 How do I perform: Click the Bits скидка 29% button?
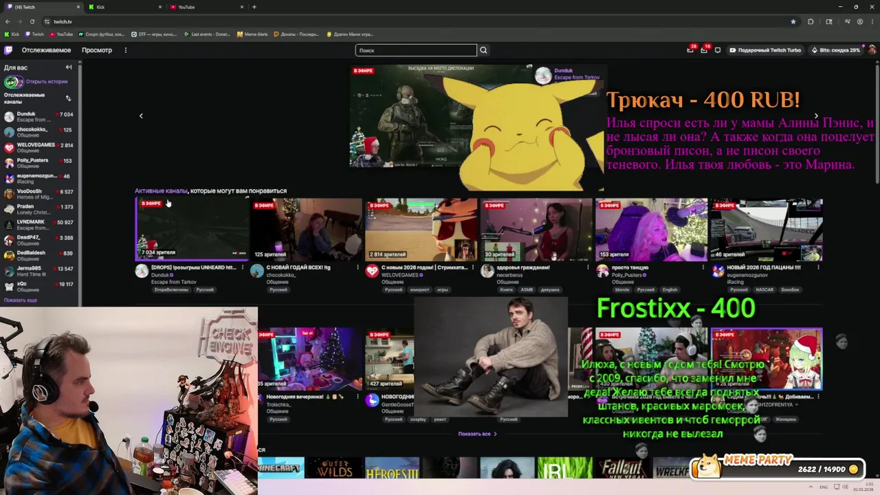[x=835, y=50]
